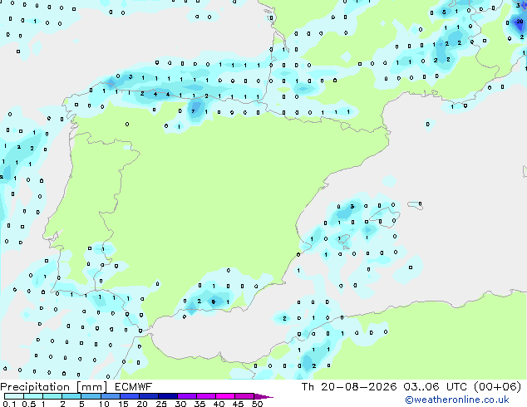Pick the 45–50 mm legend color box
The height and width of the screenshot is (407, 527).
click(x=244, y=396)
